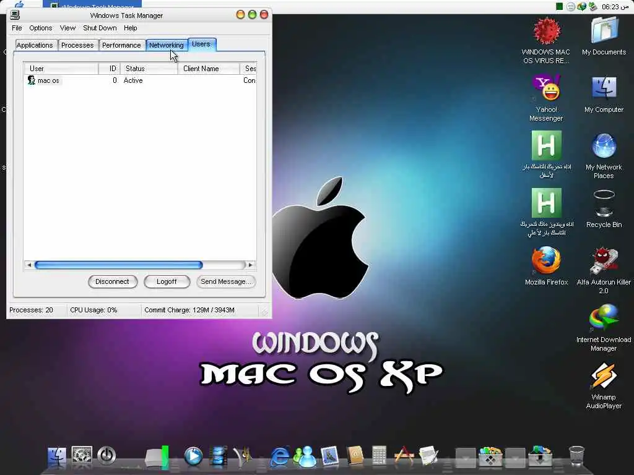Select the Users tab

pos(201,45)
